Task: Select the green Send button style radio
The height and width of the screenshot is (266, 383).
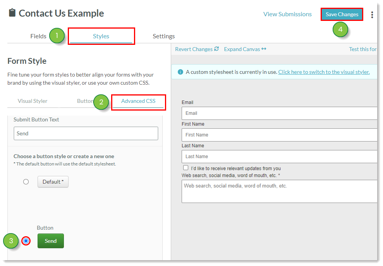Action: (26, 241)
